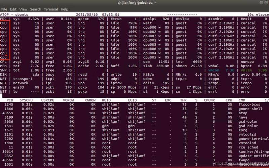Image resolution: width=269 pixels, height=168 pixels.
Task: Click the cpu007 w label
Action: pos(152,36)
